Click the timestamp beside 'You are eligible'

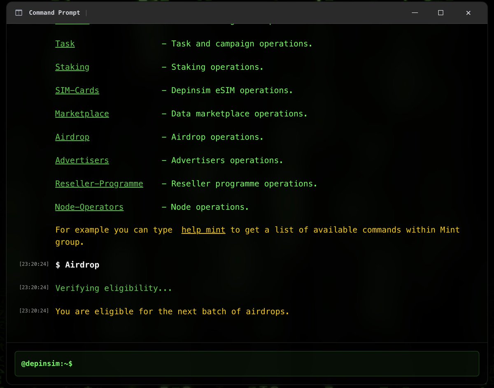point(34,311)
